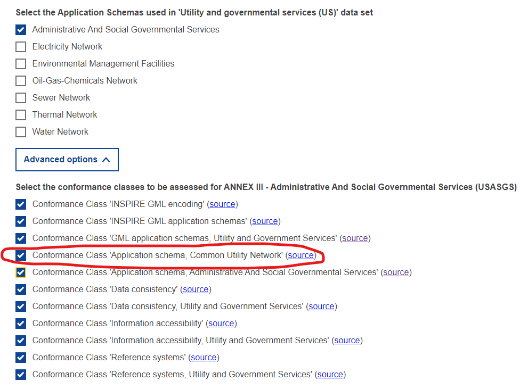
Task: Enable the Thermal Network schema
Action: (20, 115)
